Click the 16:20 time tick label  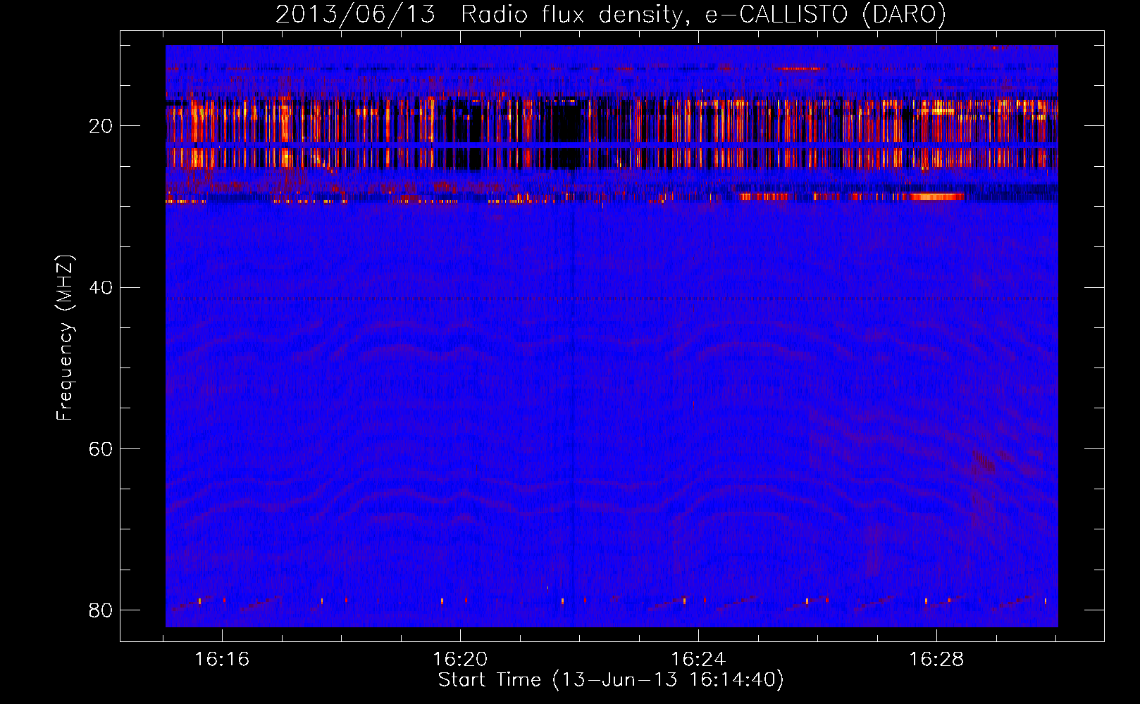pyautogui.click(x=460, y=660)
